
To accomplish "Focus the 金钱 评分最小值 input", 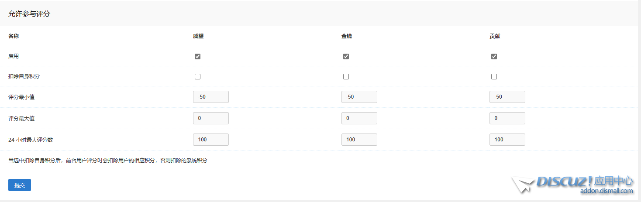I will (x=359, y=97).
